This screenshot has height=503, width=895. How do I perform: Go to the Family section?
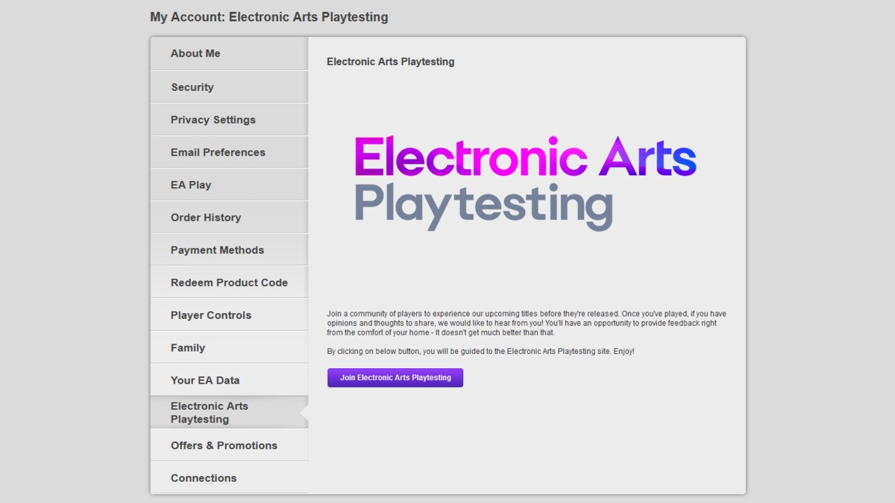pyautogui.click(x=229, y=347)
